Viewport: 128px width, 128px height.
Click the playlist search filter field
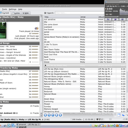(x=79, y=13)
